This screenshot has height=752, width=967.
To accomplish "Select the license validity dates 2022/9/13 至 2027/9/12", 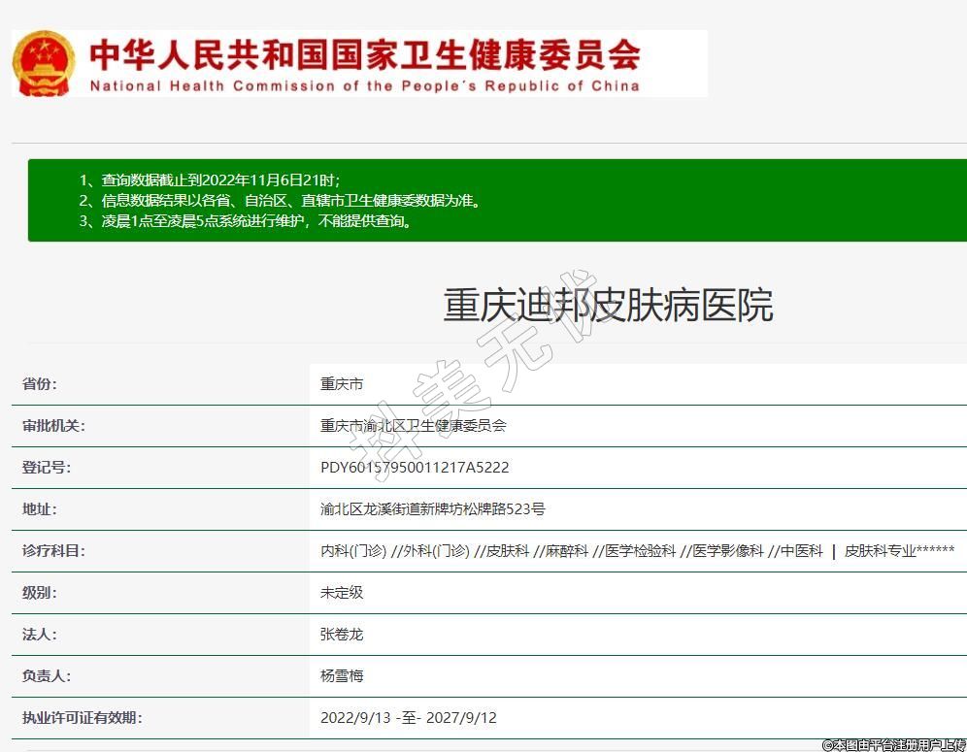I will 408,718.
